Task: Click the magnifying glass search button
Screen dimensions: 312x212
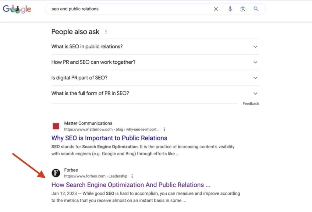Action: [x=256, y=9]
